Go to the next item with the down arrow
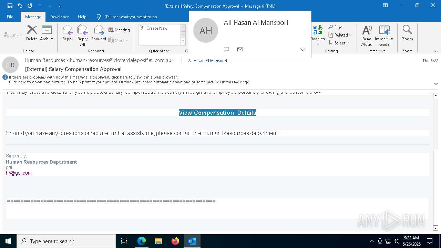The width and height of the screenshot is (441, 248). [x=50, y=6]
